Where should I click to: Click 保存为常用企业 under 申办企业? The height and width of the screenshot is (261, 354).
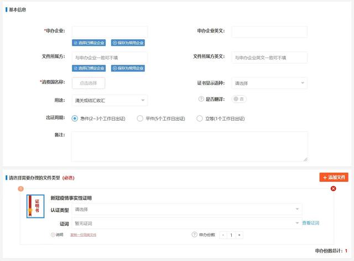coord(128,43)
